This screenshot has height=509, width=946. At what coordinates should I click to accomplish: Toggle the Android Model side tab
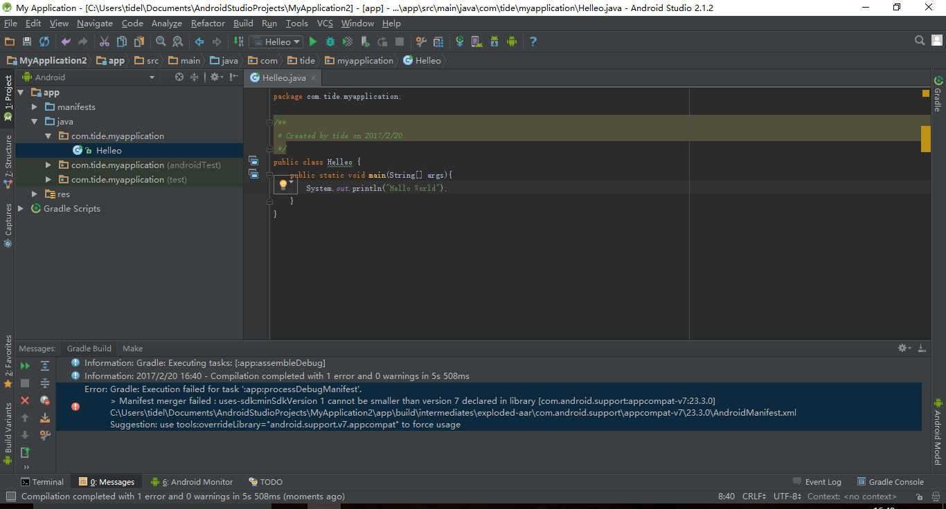pyautogui.click(x=938, y=432)
